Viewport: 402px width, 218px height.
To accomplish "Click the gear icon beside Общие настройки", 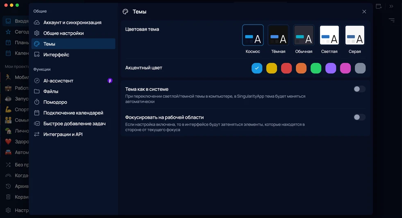I will click(37, 33).
